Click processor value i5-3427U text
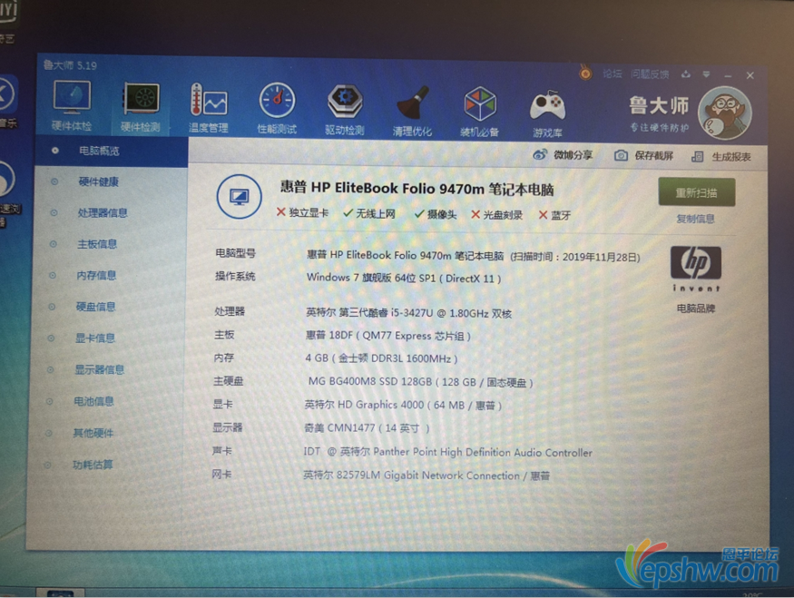Image resolution: width=794 pixels, height=598 pixels. tap(408, 313)
